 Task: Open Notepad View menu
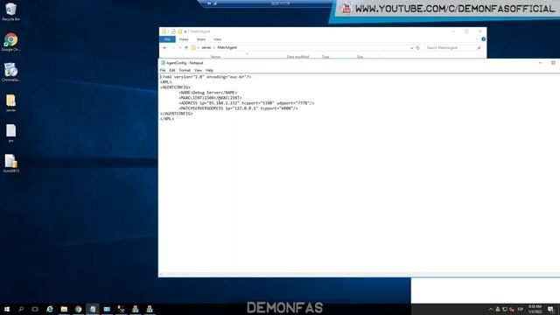point(198,70)
